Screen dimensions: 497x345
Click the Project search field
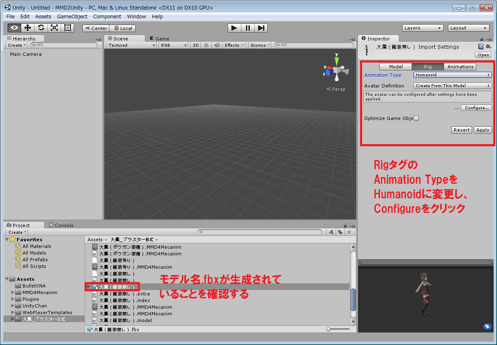260,232
